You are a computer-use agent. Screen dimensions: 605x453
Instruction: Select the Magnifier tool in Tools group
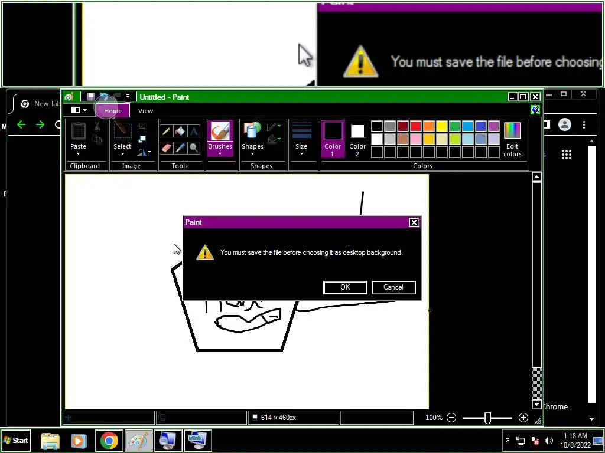click(194, 147)
